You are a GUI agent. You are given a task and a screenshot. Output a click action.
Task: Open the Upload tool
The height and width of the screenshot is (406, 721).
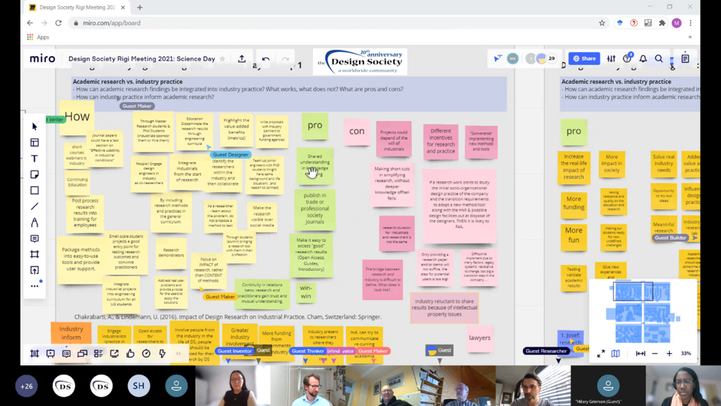(x=35, y=270)
